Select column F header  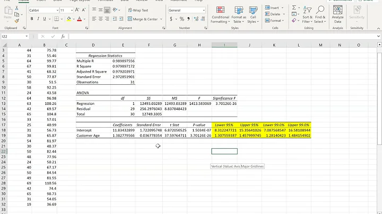149,45
